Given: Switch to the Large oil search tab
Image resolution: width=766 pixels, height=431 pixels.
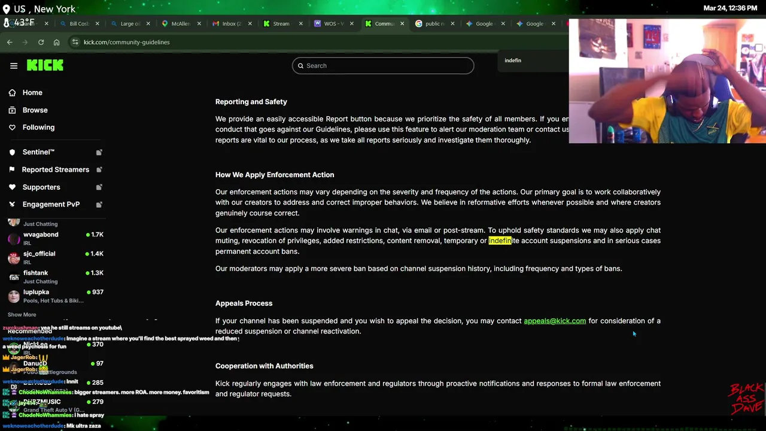Looking at the screenshot, I should click(x=129, y=24).
